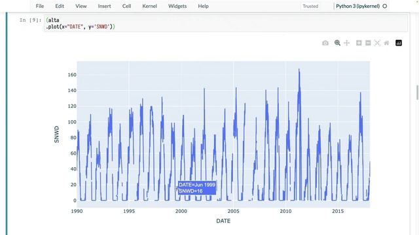Viewport: 419px width, 235px height.
Task: Click the DATE x-axis title
Action: [x=223, y=221]
